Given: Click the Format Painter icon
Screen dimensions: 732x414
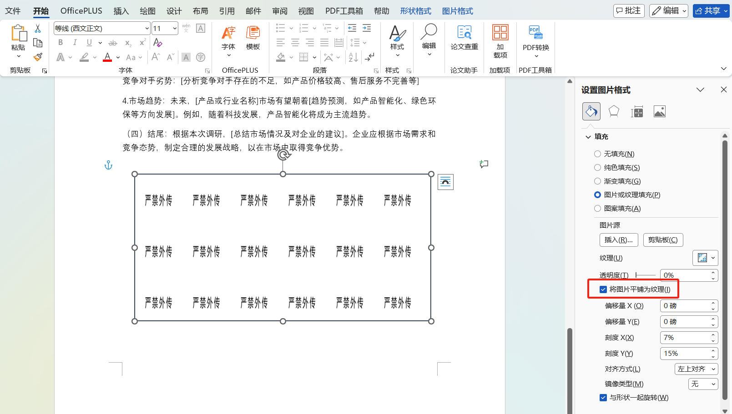Looking at the screenshot, I should pyautogui.click(x=38, y=56).
